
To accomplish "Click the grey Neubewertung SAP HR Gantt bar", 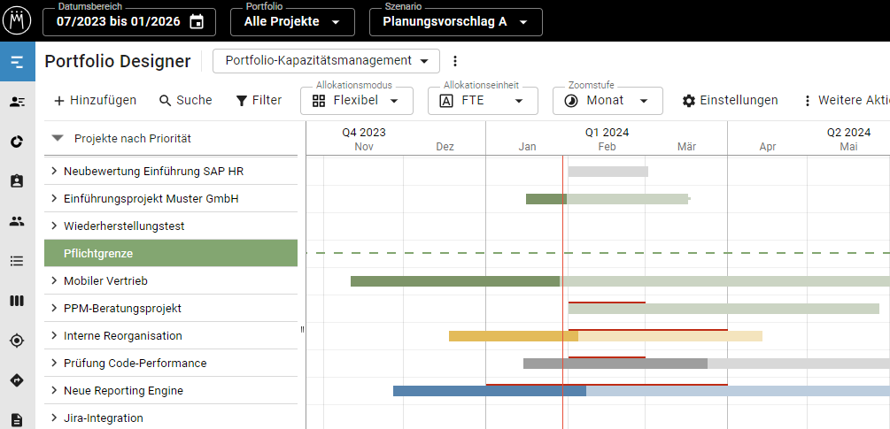I will 608,171.
